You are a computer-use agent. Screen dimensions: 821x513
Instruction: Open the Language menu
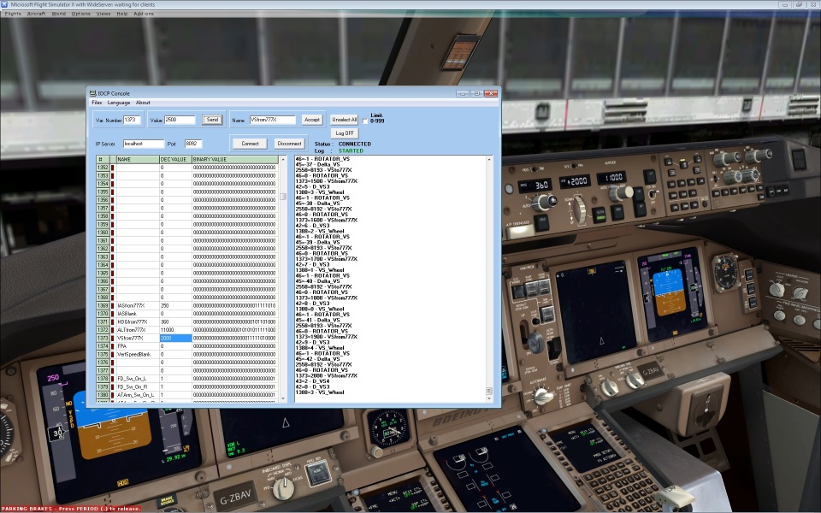click(x=120, y=102)
